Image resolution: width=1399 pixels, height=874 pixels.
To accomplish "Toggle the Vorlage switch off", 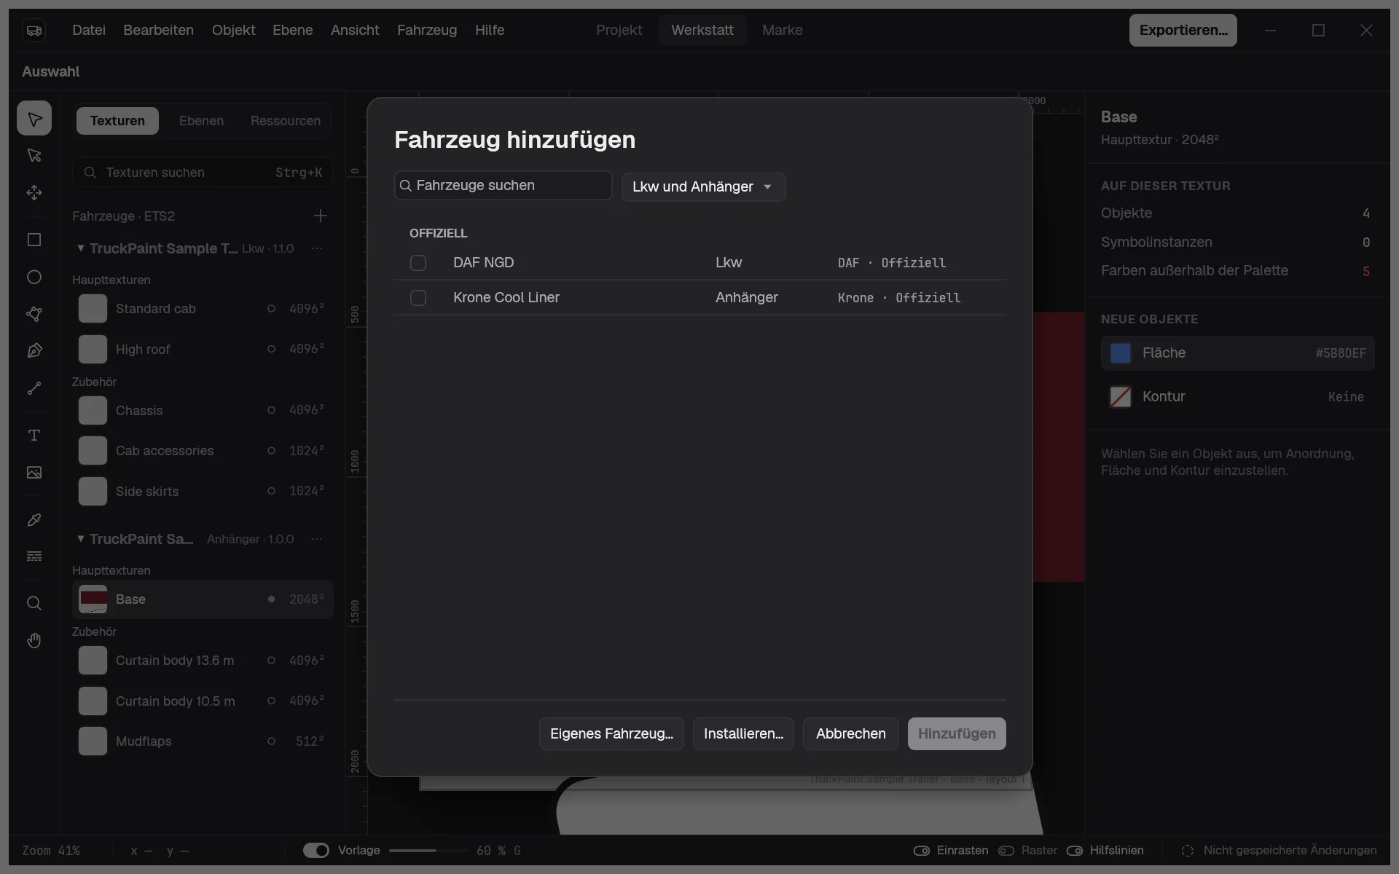I will click(x=316, y=851).
